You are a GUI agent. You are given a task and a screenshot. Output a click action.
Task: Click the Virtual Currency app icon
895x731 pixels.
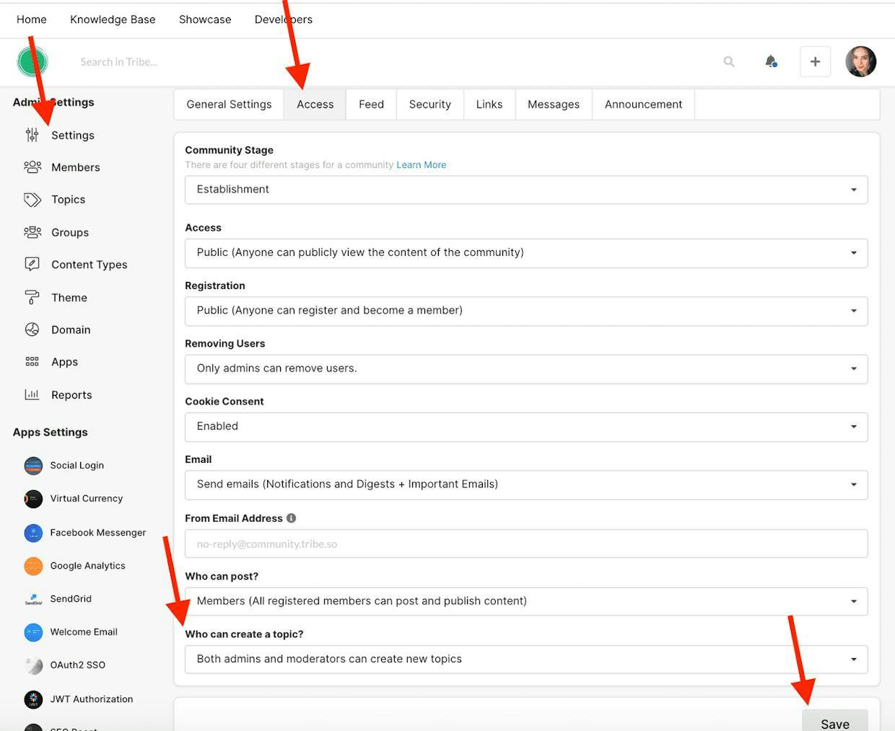click(x=33, y=499)
